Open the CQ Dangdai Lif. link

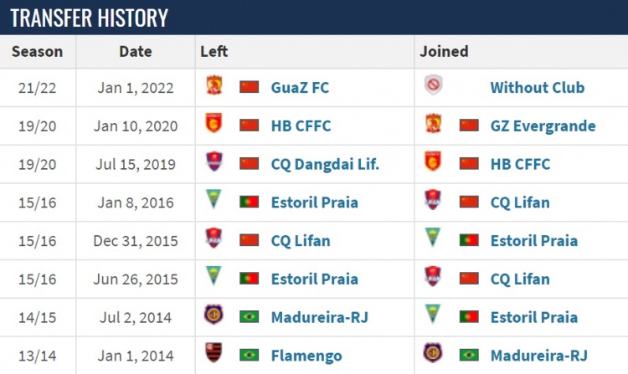[x=325, y=164]
